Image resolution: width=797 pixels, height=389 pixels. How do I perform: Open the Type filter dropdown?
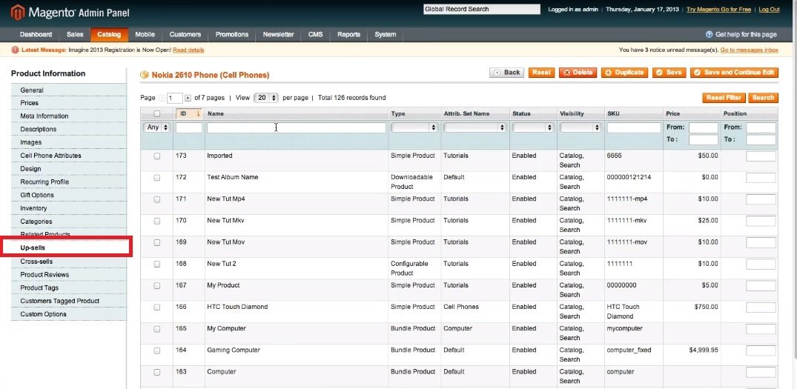click(x=414, y=127)
